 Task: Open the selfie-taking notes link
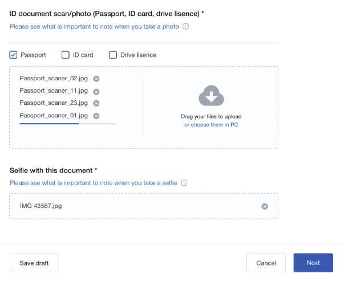click(94, 183)
